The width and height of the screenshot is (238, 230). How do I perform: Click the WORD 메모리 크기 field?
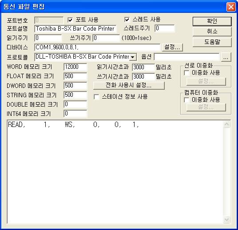(x=75, y=67)
